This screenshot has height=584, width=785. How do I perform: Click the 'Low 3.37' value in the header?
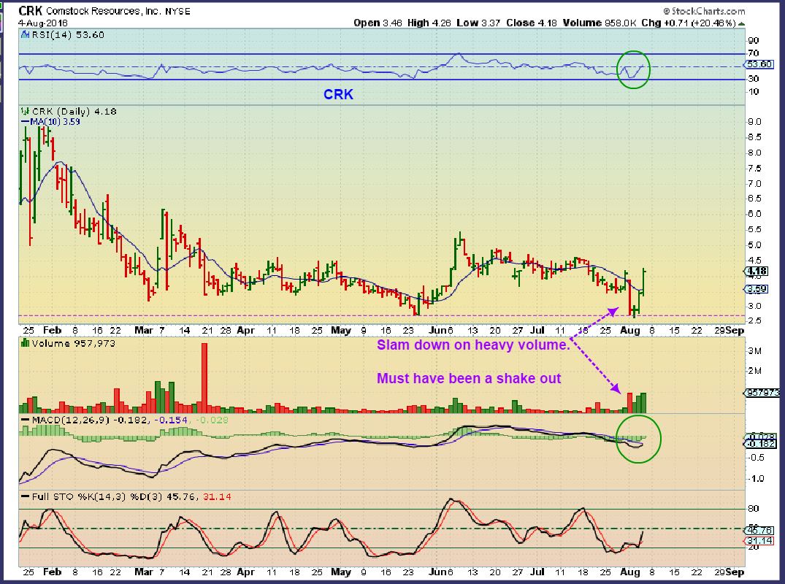click(x=478, y=23)
